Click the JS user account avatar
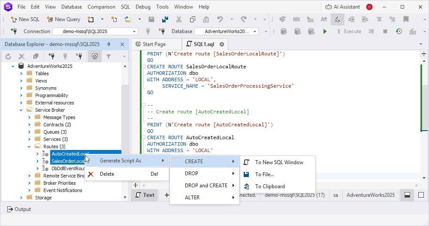This screenshot has height=226, width=429. point(369,7)
